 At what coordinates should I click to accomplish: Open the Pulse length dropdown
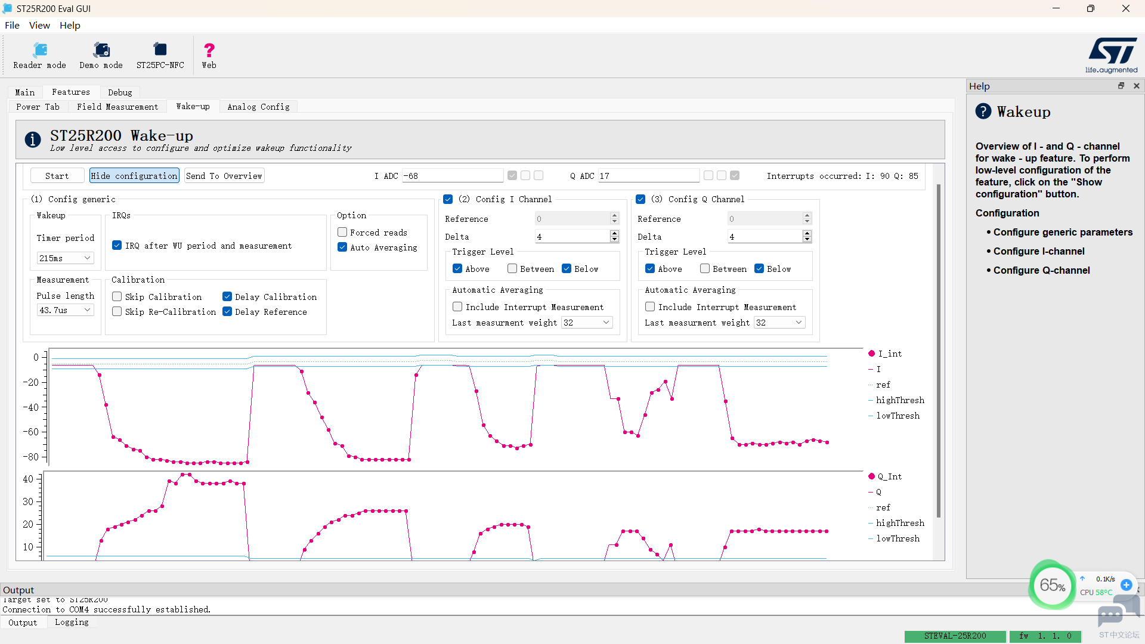(x=65, y=310)
